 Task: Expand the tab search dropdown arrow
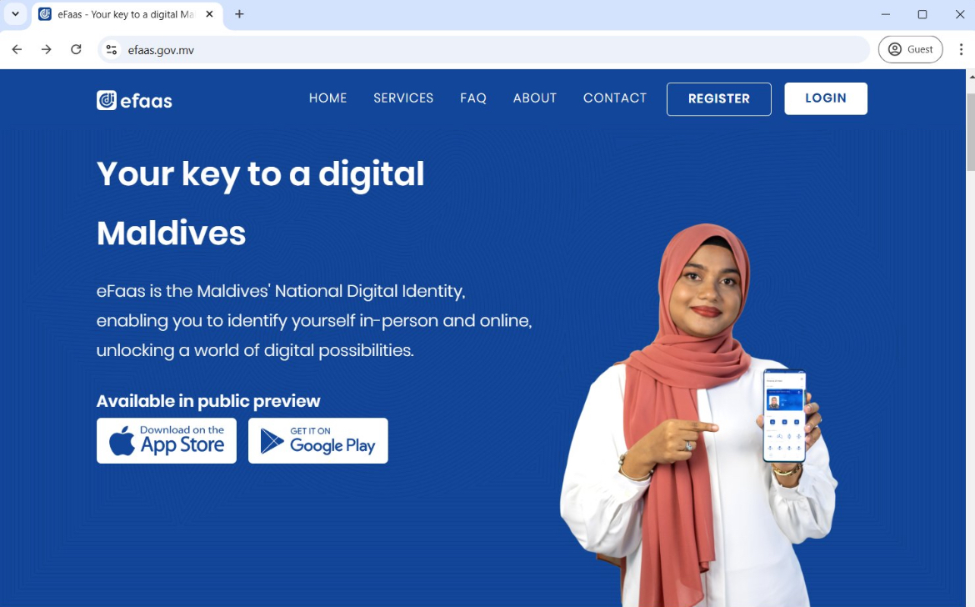(16, 13)
